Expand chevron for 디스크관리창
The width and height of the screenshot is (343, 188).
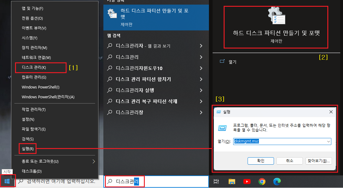tap(201, 112)
